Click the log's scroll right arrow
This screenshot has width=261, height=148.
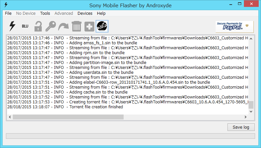pos(246,117)
